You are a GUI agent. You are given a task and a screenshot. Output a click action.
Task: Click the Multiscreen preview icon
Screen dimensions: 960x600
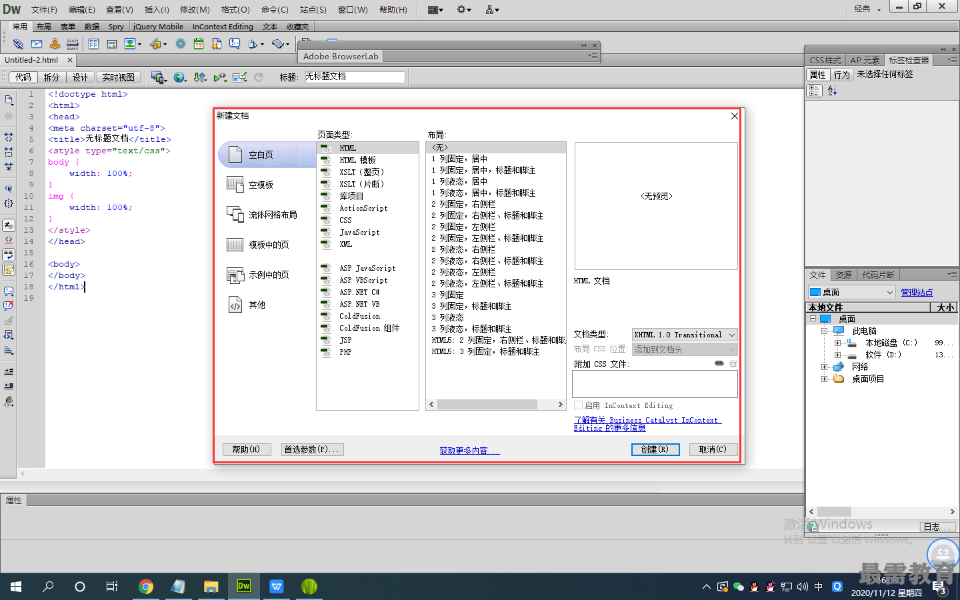click(x=158, y=77)
